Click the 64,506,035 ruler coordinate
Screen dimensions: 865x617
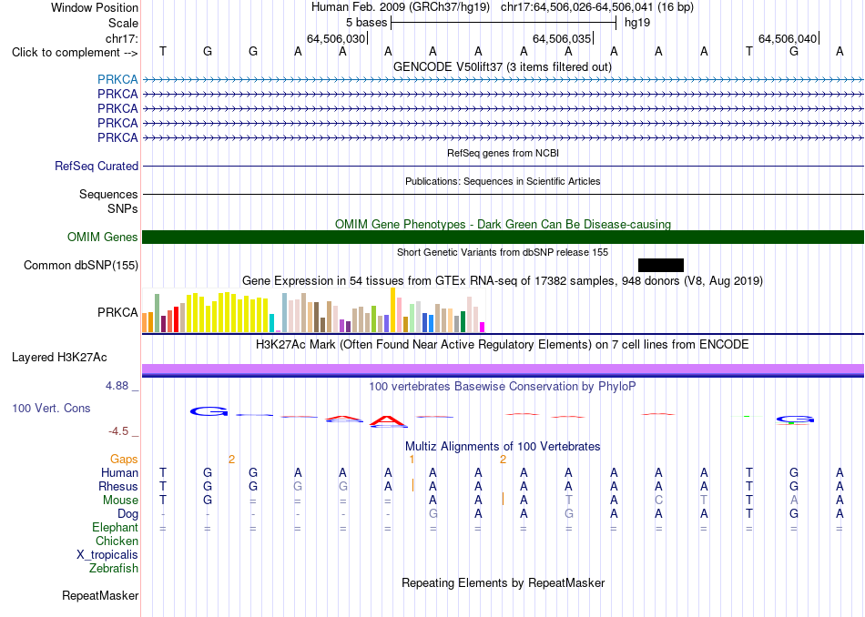[x=562, y=38]
